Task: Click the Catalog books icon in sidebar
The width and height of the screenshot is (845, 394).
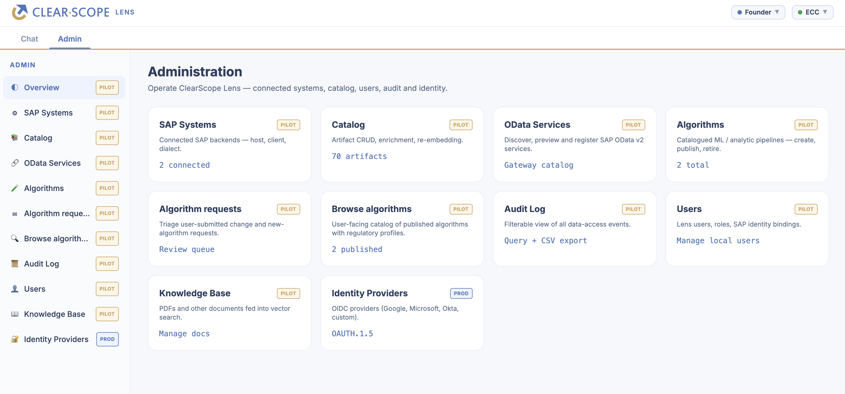Action: coord(15,138)
